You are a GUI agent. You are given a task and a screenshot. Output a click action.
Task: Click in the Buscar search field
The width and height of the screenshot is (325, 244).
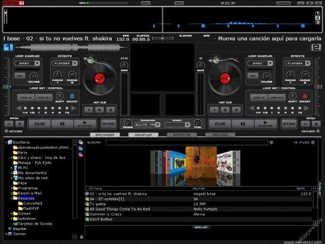(186, 142)
